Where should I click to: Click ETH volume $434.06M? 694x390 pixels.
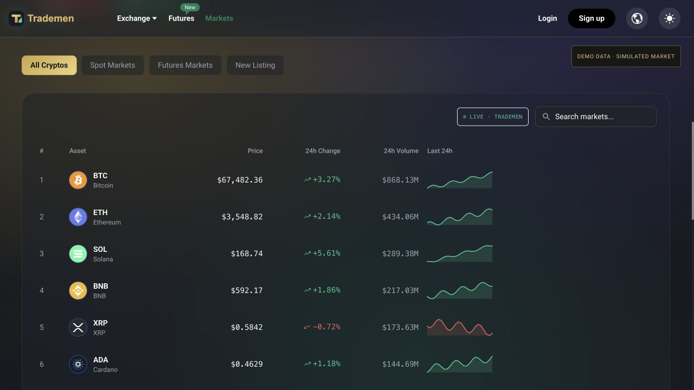[x=400, y=217]
